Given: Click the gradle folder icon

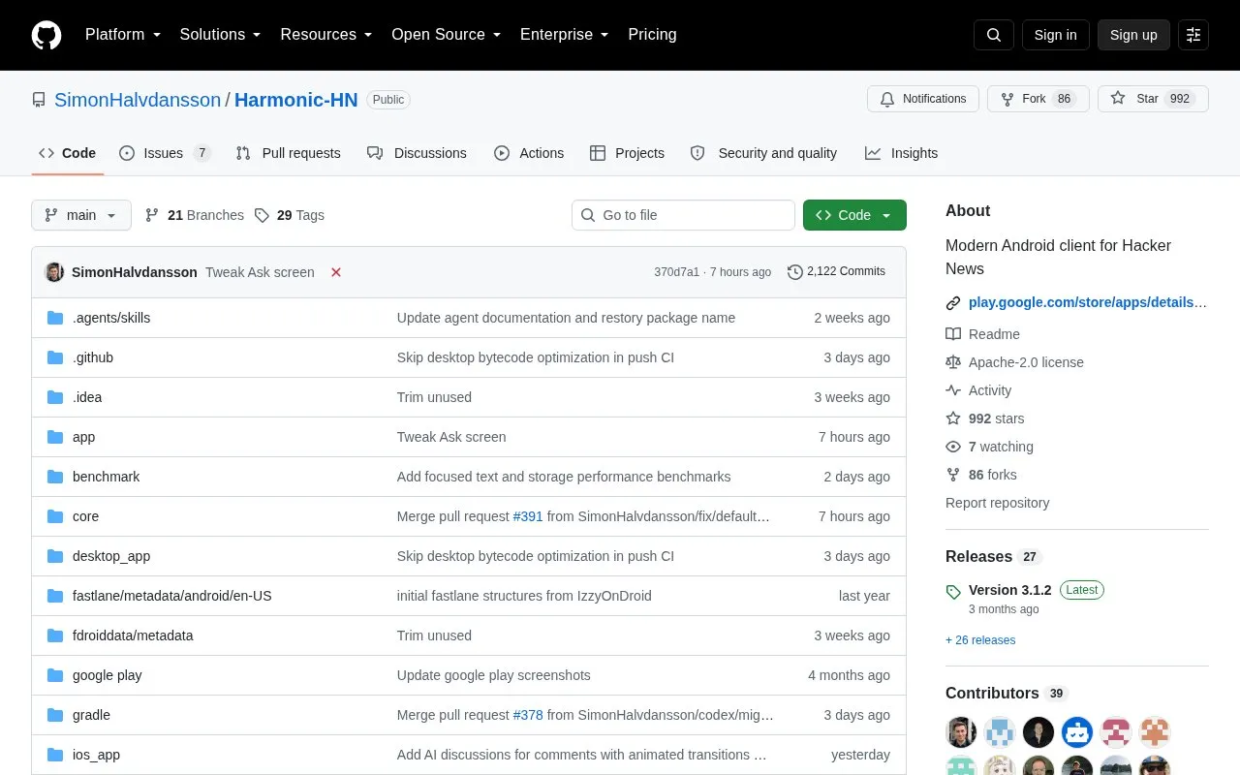Looking at the screenshot, I should coord(55,715).
